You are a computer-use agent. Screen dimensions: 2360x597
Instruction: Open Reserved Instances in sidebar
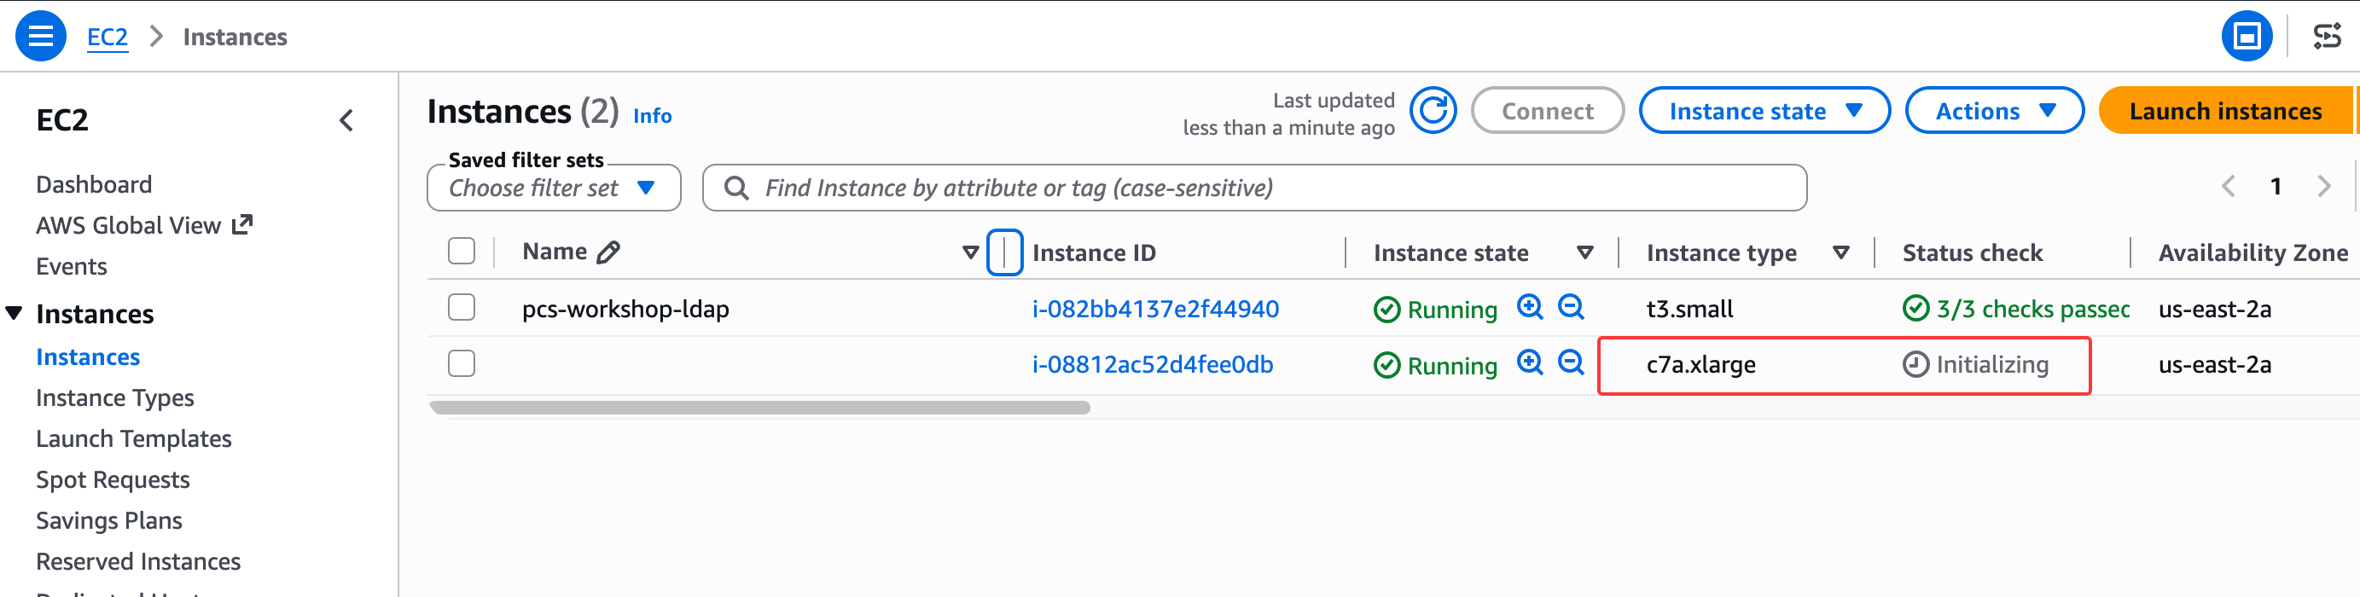pyautogui.click(x=138, y=561)
